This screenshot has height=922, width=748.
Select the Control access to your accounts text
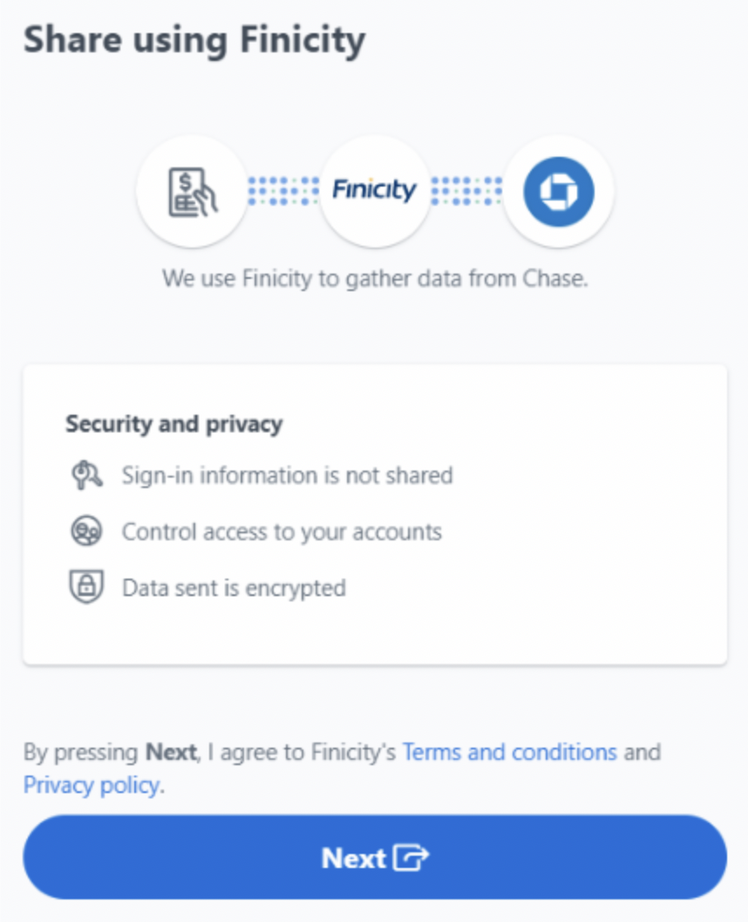pyautogui.click(x=282, y=532)
